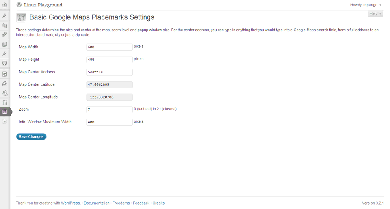390x209 pixels.
Task: Open the Media library sidebar icon
Action: (x=5, y=25)
